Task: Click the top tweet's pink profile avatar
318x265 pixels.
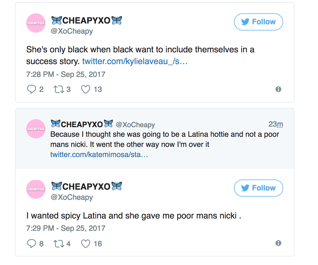Action: pos(36,23)
